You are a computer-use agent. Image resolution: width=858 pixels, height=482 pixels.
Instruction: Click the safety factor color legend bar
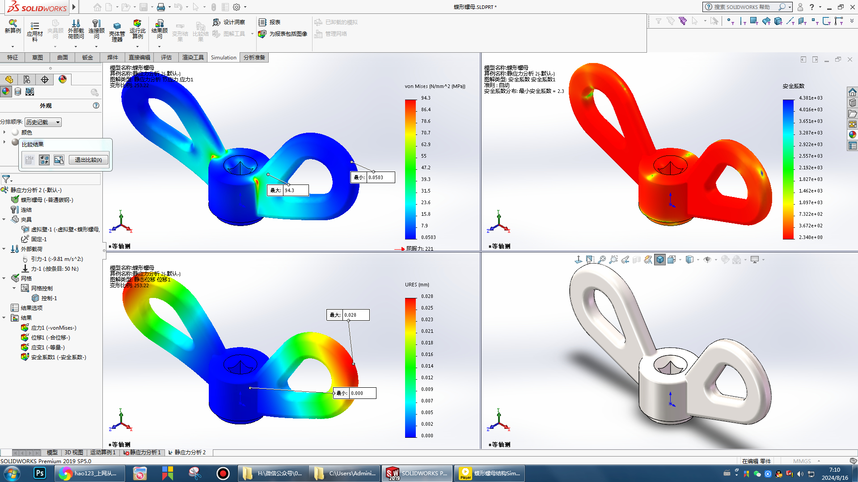coord(788,169)
